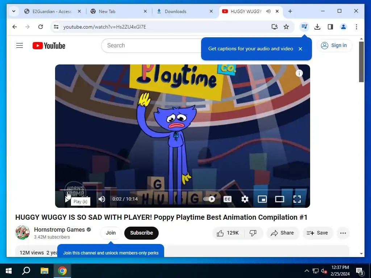The width and height of the screenshot is (371, 278).
Task: Switch to theater mode
Action: pos(280,199)
